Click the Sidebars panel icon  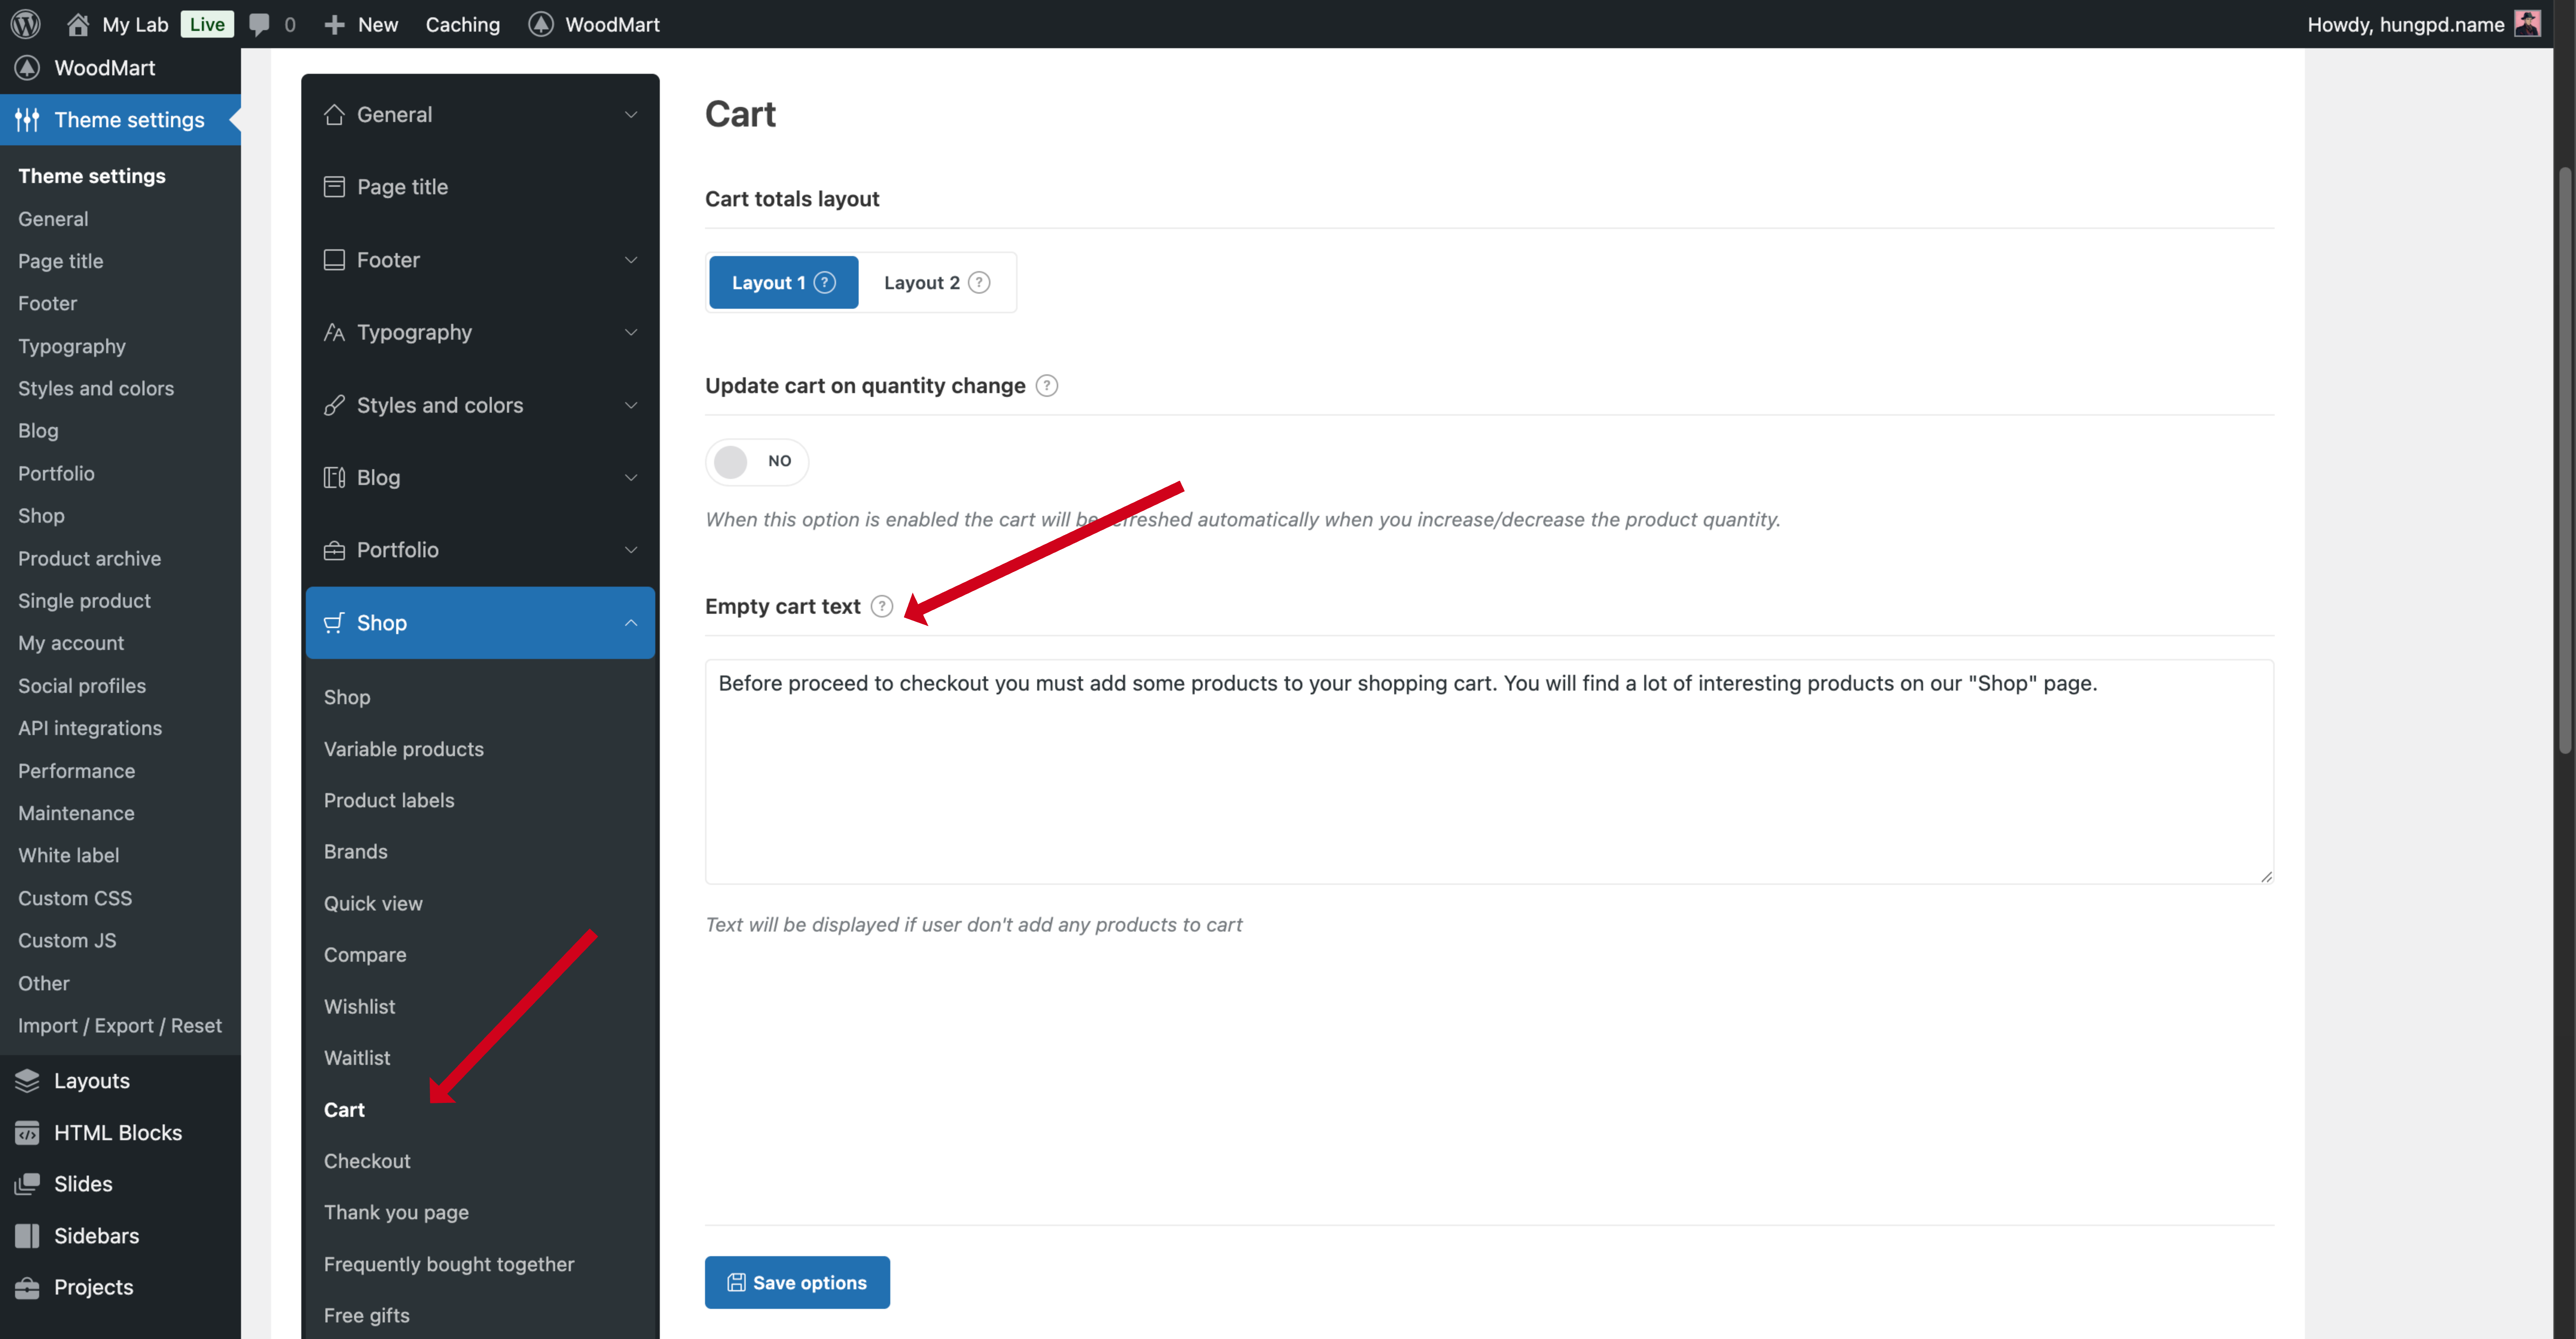tap(27, 1236)
